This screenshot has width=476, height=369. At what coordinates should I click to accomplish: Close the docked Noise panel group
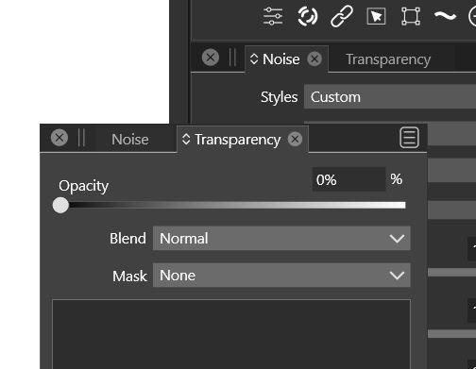click(211, 58)
